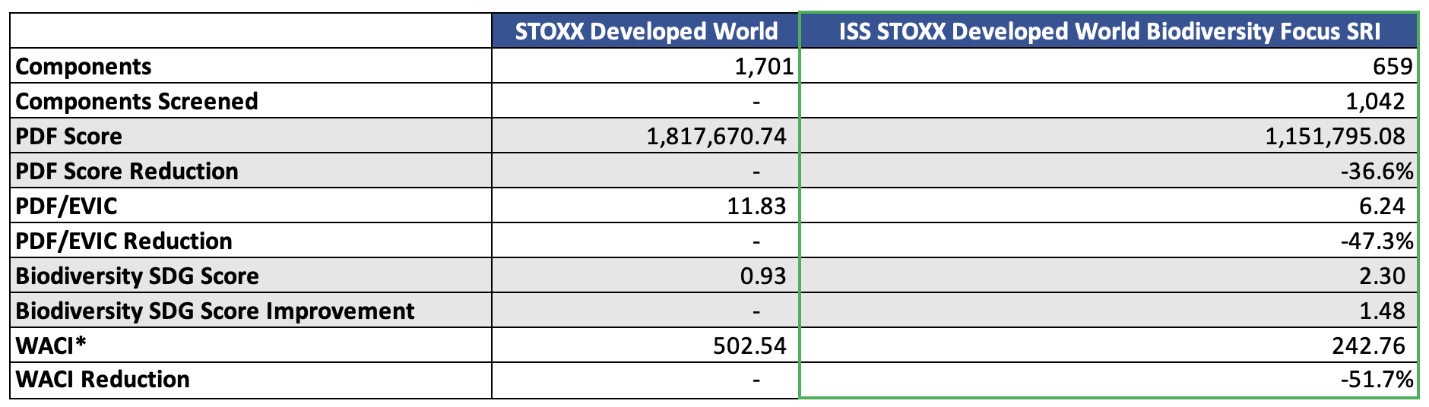Click the 659 components value

click(x=1393, y=67)
